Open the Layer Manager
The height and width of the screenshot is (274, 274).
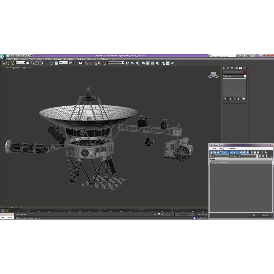tap(138, 63)
